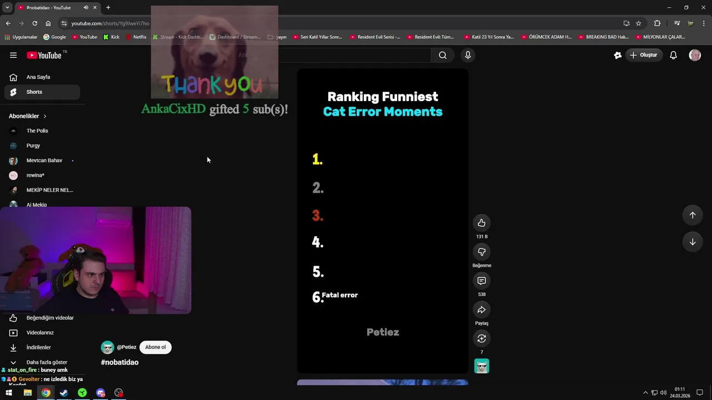The width and height of the screenshot is (712, 400).
Task: Click the install or cast icon in address bar
Action: [x=626, y=23]
